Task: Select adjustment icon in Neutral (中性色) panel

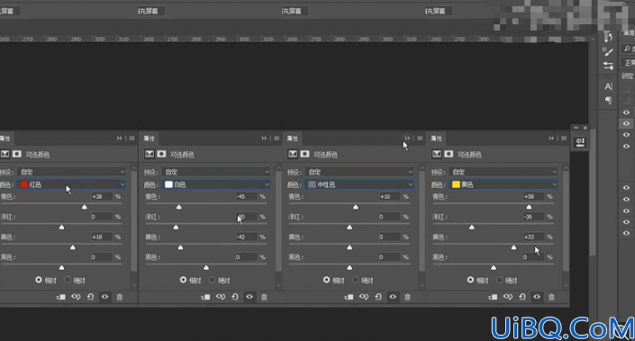Action: coord(293,154)
